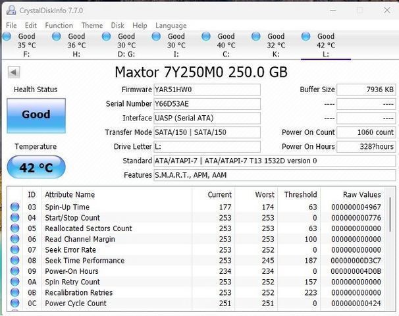Screen dimensions: 399x316
Task: Click the Power On Count value 1060 count
Action: tap(366, 132)
